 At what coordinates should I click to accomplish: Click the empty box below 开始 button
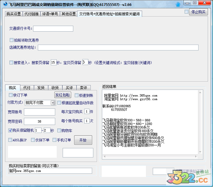point(78,153)
